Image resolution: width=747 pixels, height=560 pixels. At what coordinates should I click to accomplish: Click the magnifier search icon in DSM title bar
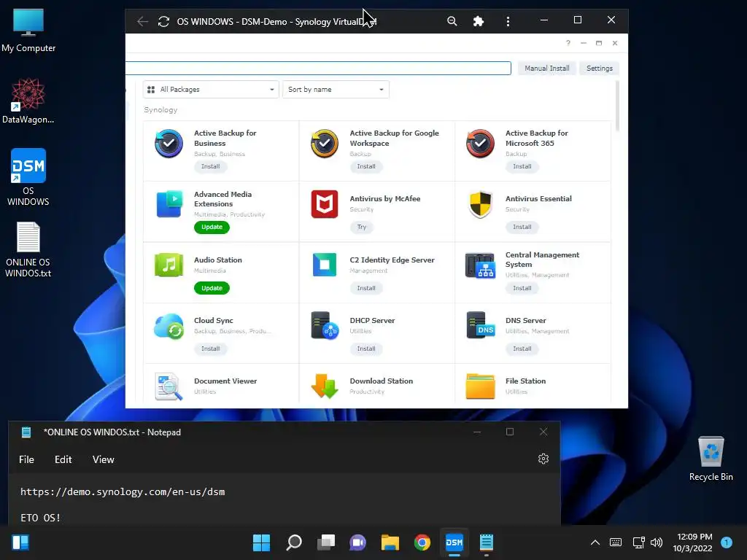click(452, 21)
